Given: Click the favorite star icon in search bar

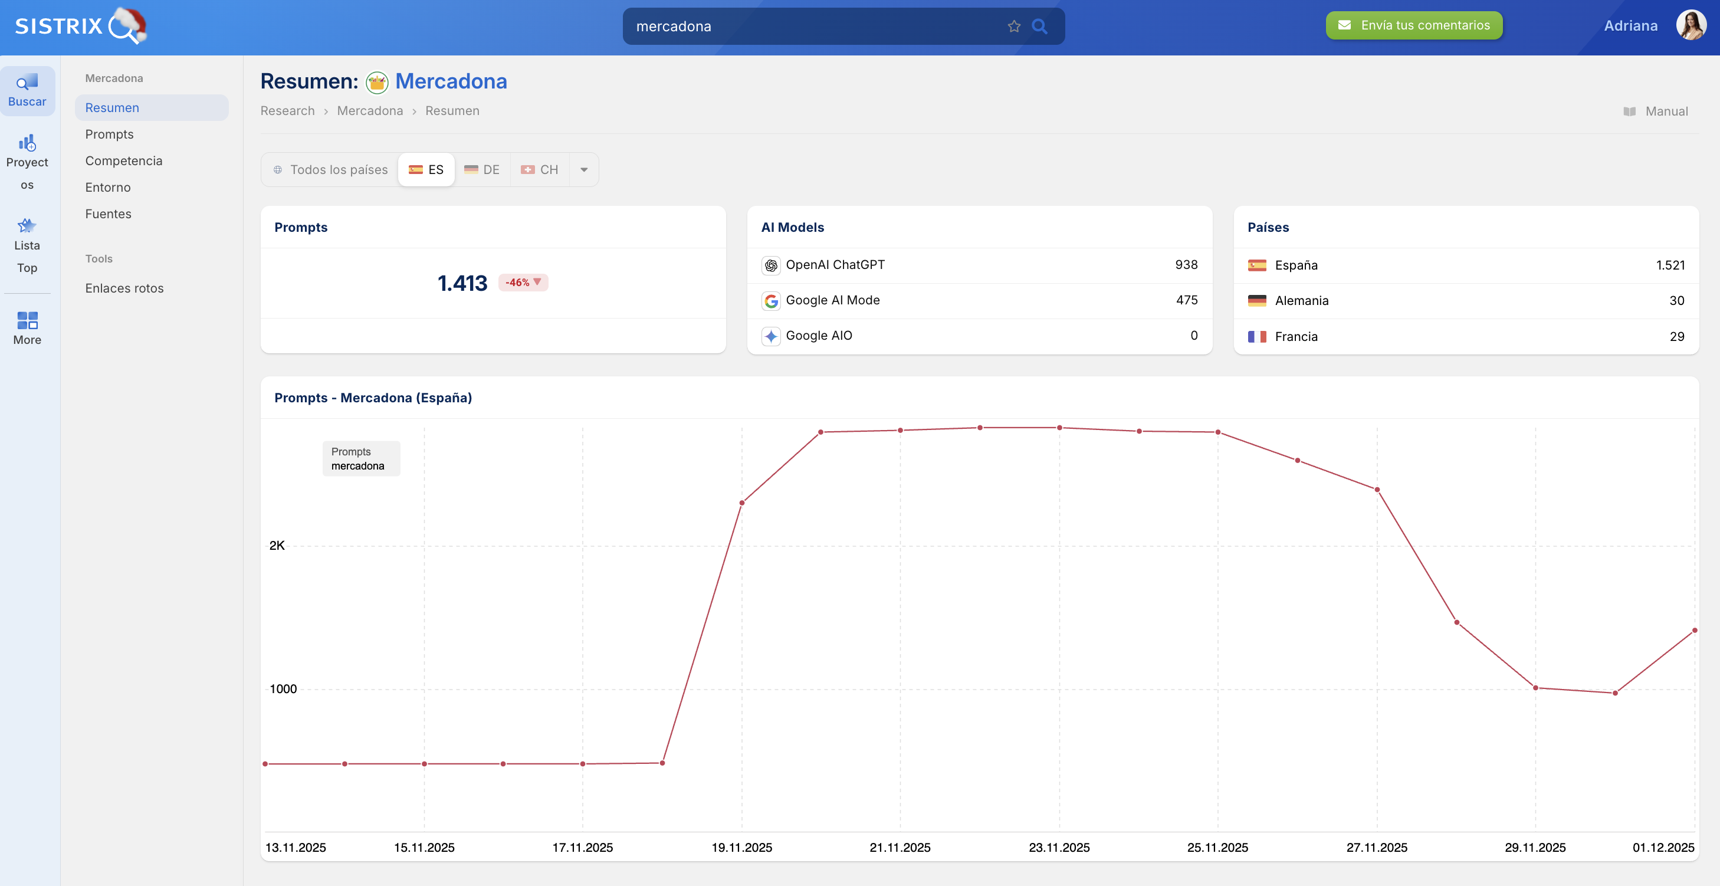Looking at the screenshot, I should [x=1013, y=26].
